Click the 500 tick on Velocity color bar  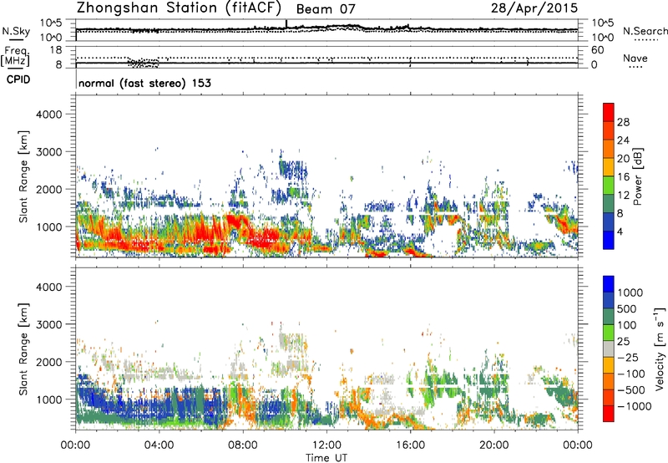coord(626,308)
